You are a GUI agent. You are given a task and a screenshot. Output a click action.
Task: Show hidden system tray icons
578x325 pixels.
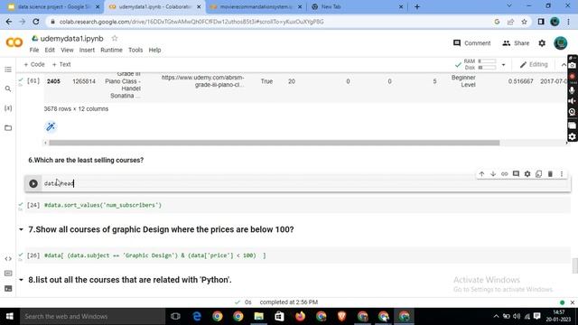(496, 317)
